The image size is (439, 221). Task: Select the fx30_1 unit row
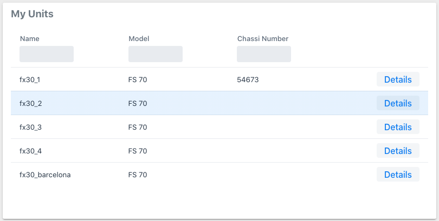[x=30, y=79]
